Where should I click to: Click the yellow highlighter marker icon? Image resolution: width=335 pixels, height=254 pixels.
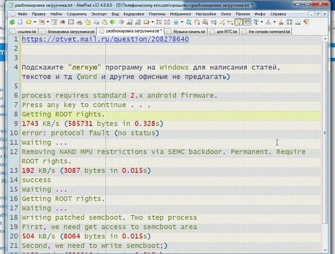pyautogui.click(x=222, y=22)
